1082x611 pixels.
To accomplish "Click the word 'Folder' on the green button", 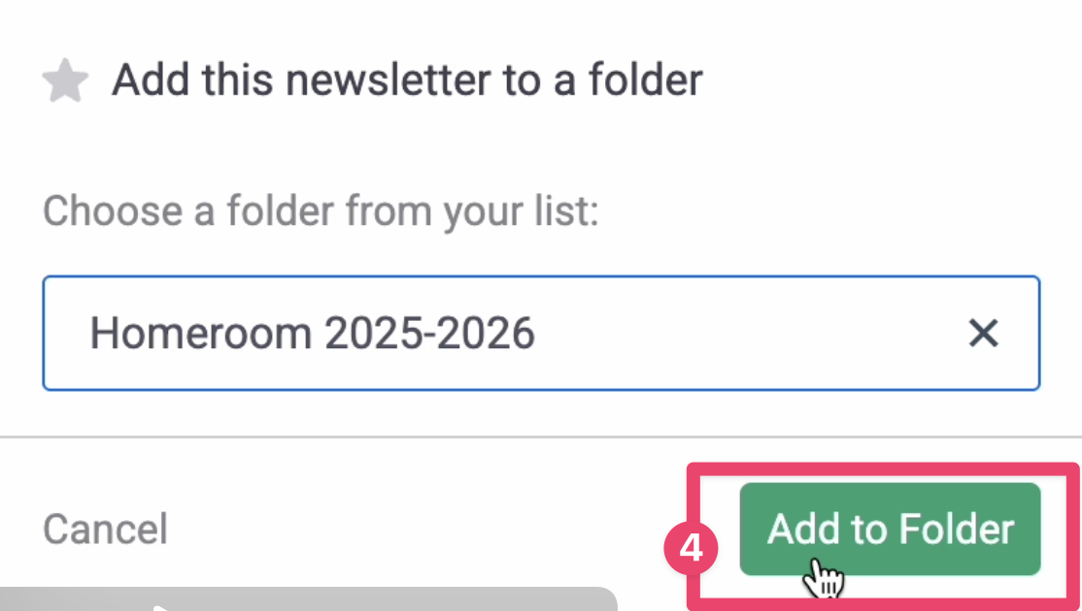I will pos(956,530).
